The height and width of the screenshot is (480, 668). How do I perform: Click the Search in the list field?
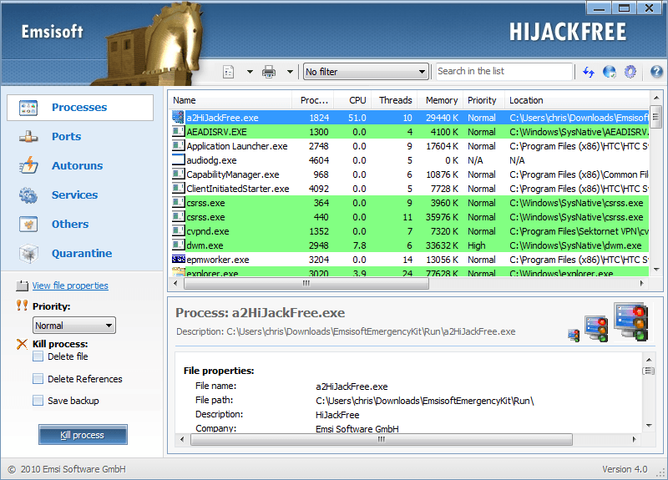[x=504, y=72]
